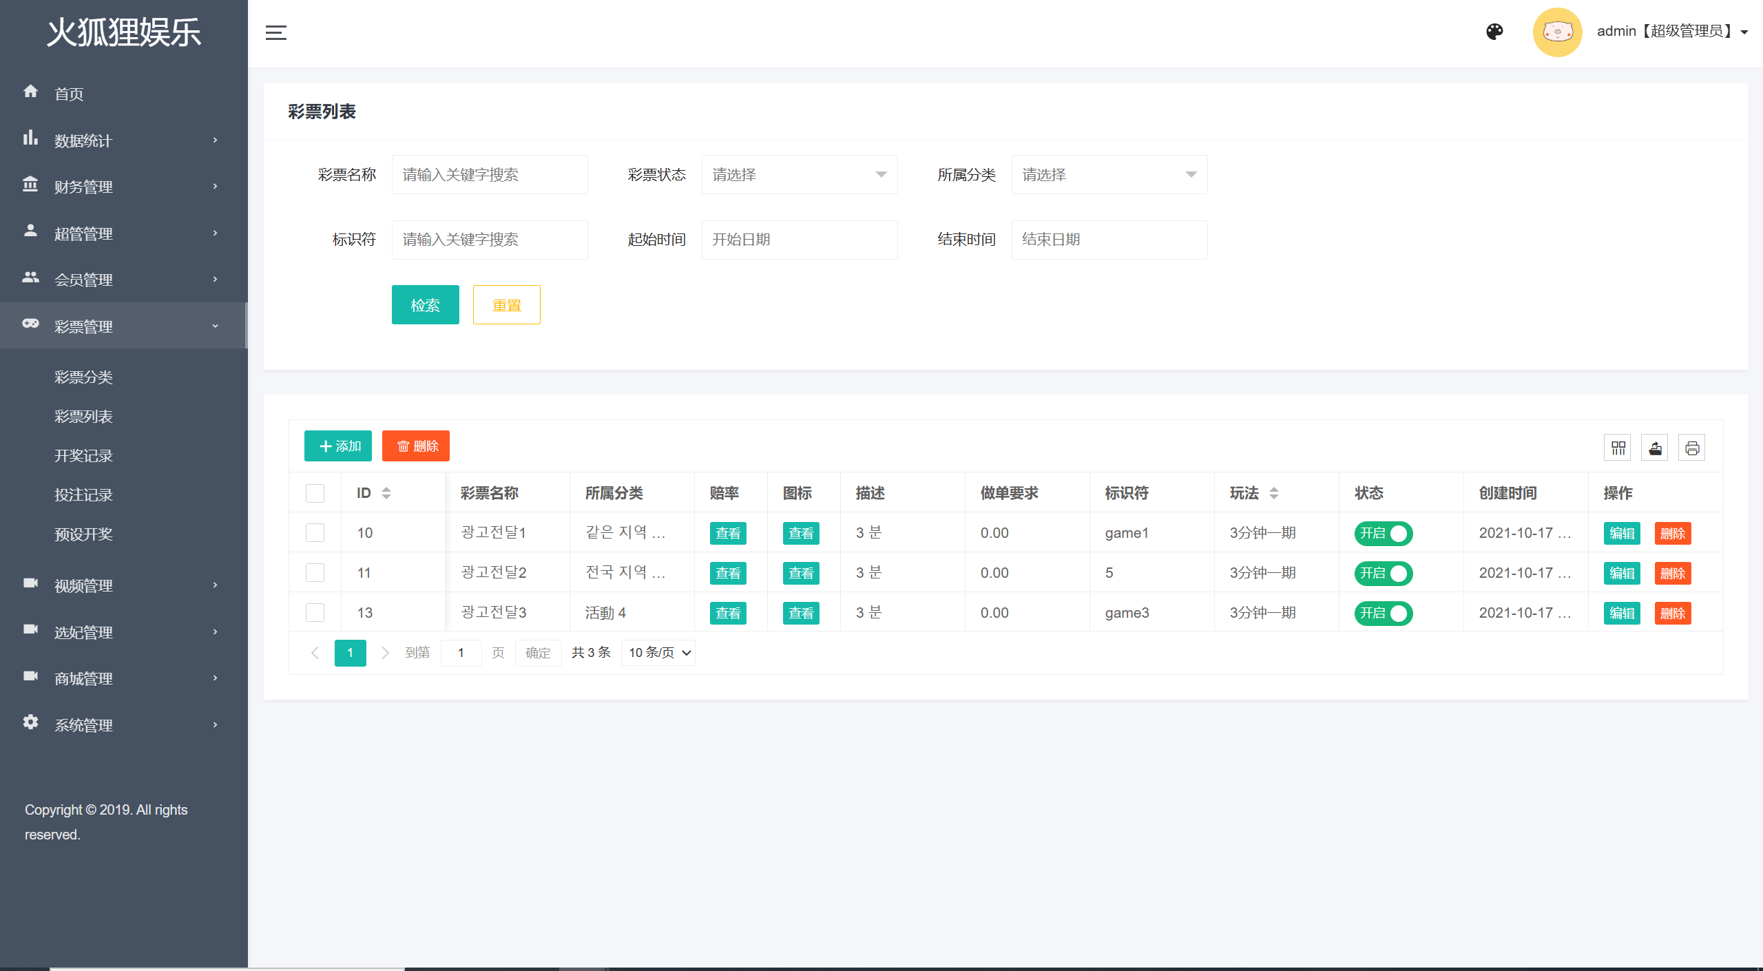Check the checkbox for row ID 13
The height and width of the screenshot is (971, 1763).
coord(315,613)
